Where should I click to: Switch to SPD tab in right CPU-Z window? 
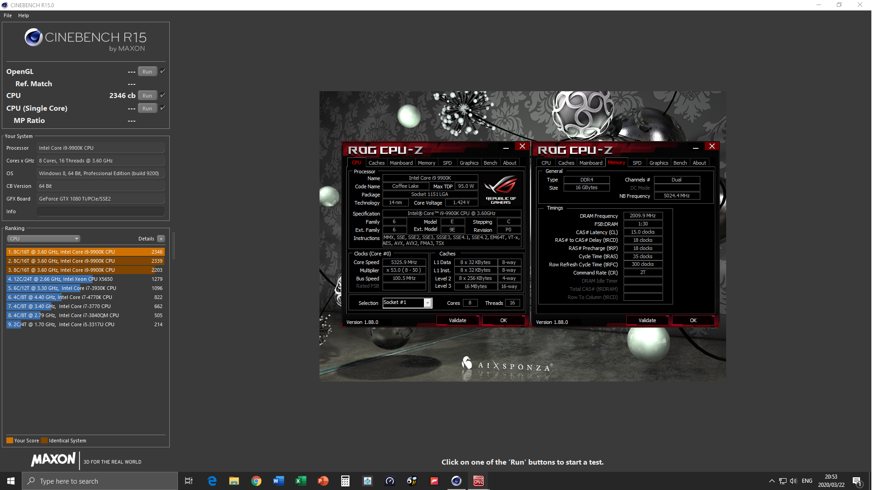637,163
